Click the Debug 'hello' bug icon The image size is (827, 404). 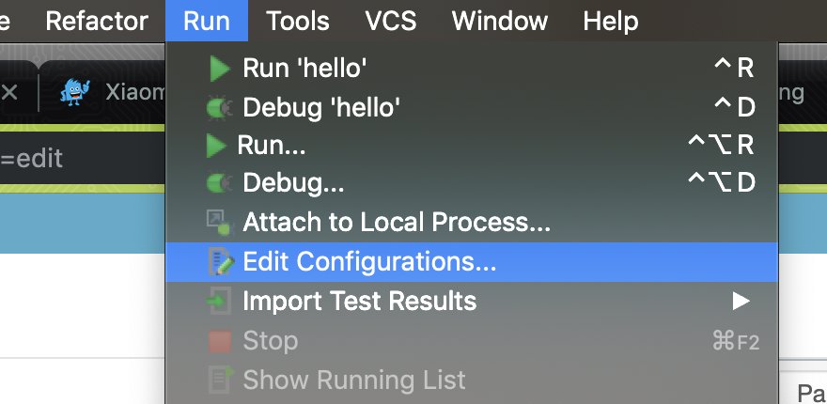(x=219, y=108)
